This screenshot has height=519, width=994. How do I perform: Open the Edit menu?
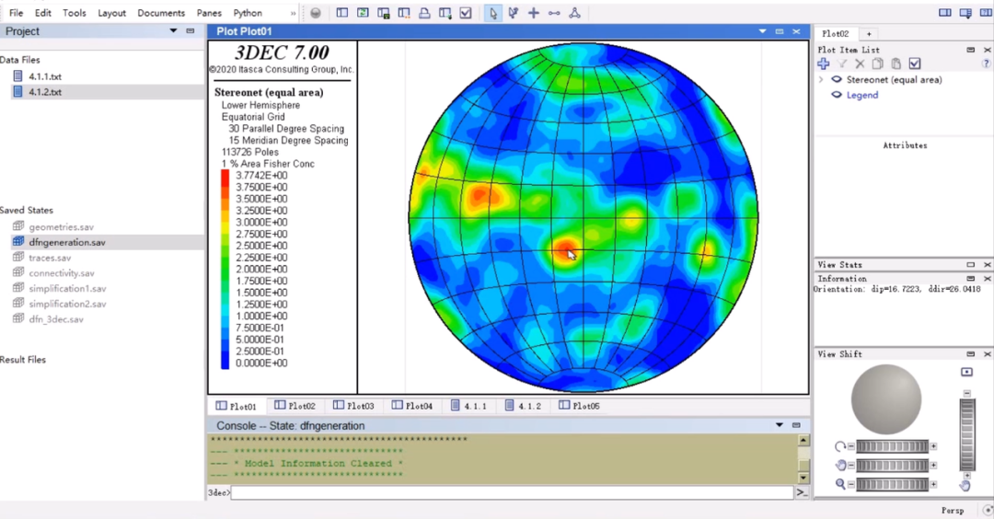pos(43,13)
